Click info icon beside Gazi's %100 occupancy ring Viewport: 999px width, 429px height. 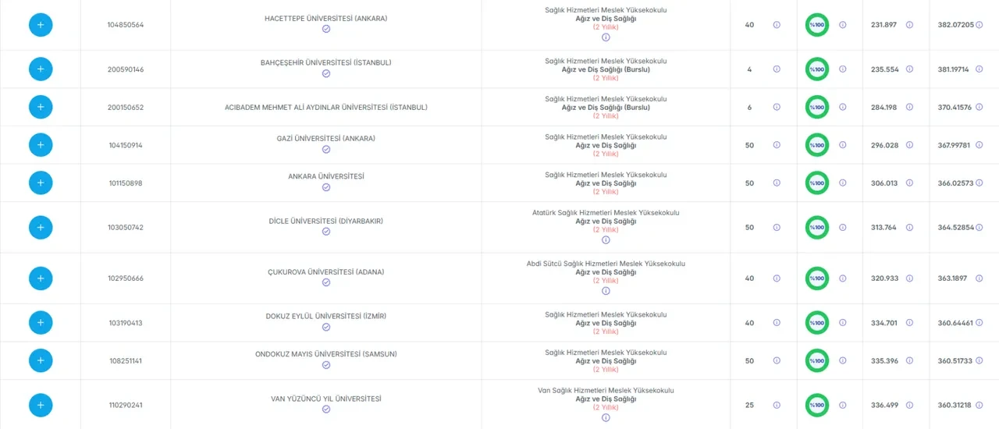[842, 145]
